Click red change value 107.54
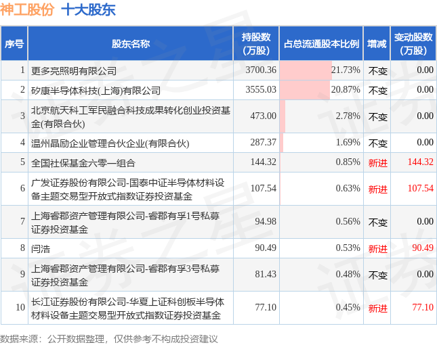This screenshot has width=437, height=345. pos(421,188)
